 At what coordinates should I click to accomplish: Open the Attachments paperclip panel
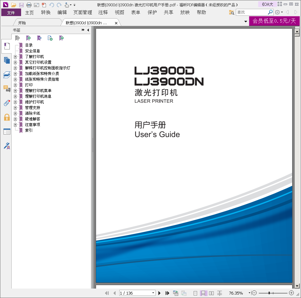tap(7, 103)
